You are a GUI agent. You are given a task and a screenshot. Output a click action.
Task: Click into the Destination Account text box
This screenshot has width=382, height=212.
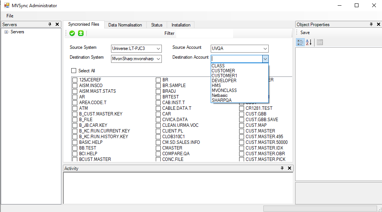pyautogui.click(x=236, y=59)
